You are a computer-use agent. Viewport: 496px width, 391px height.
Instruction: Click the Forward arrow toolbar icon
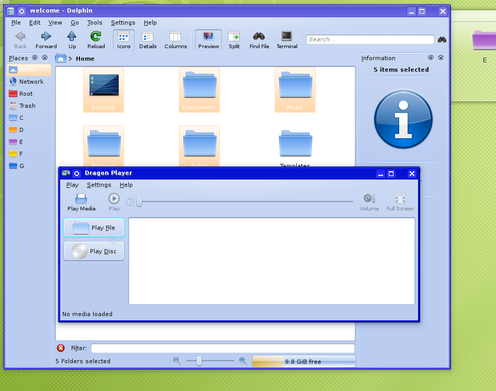pos(46,40)
